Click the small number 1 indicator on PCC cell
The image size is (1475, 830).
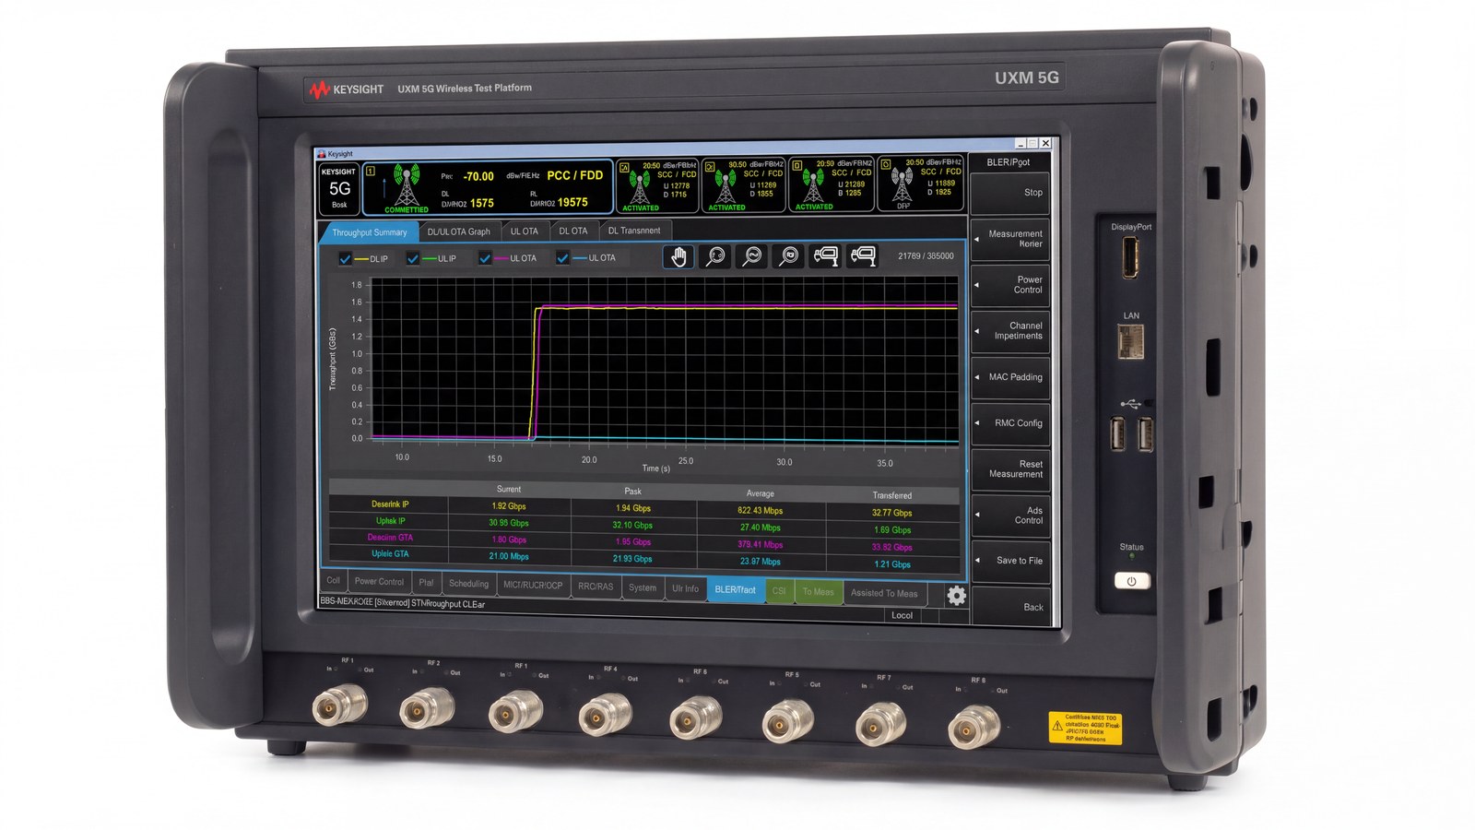[371, 171]
